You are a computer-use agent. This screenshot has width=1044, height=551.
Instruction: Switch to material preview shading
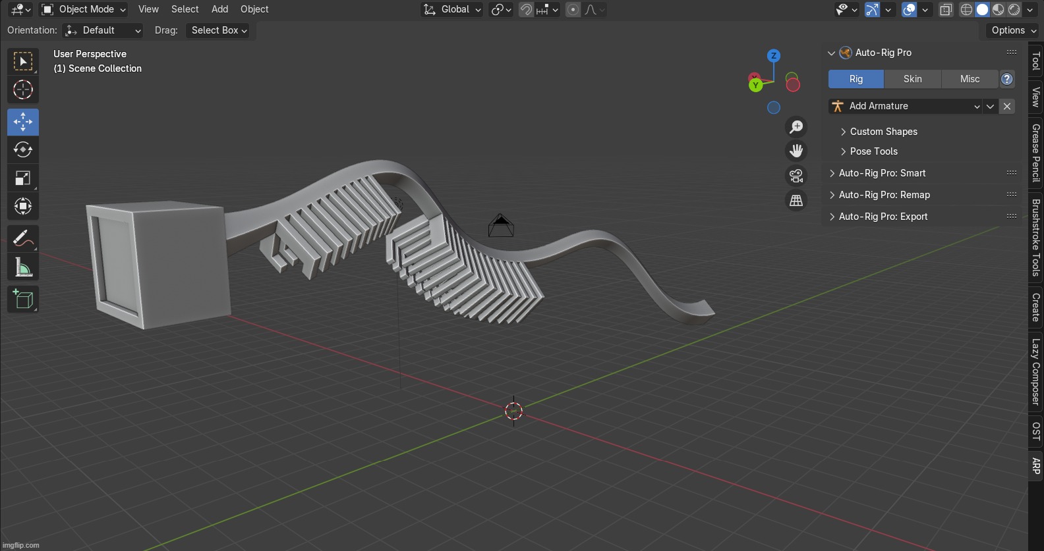[x=999, y=9]
